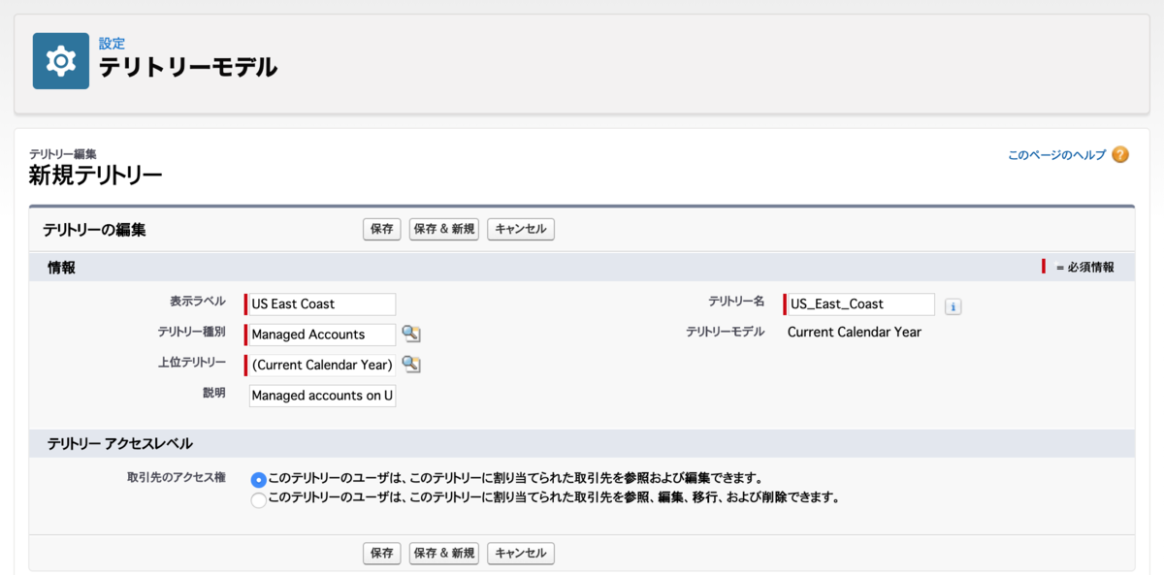Click the 上位テリトリー field showing Current Calendar Year

[321, 365]
